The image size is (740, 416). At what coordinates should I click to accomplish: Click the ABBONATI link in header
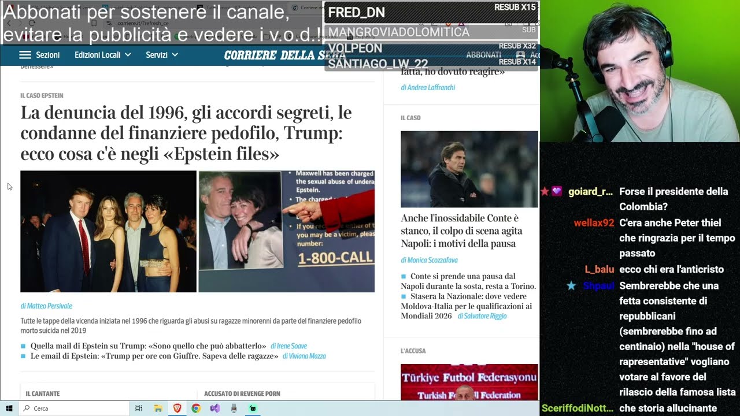point(483,55)
